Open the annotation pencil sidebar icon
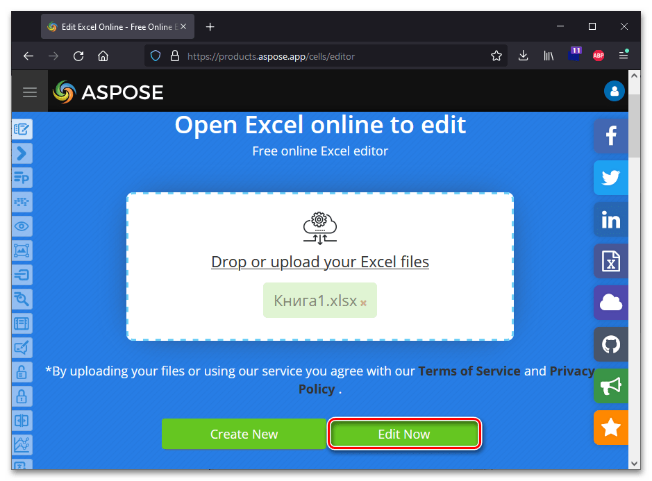This screenshot has width=652, height=481. (x=22, y=348)
